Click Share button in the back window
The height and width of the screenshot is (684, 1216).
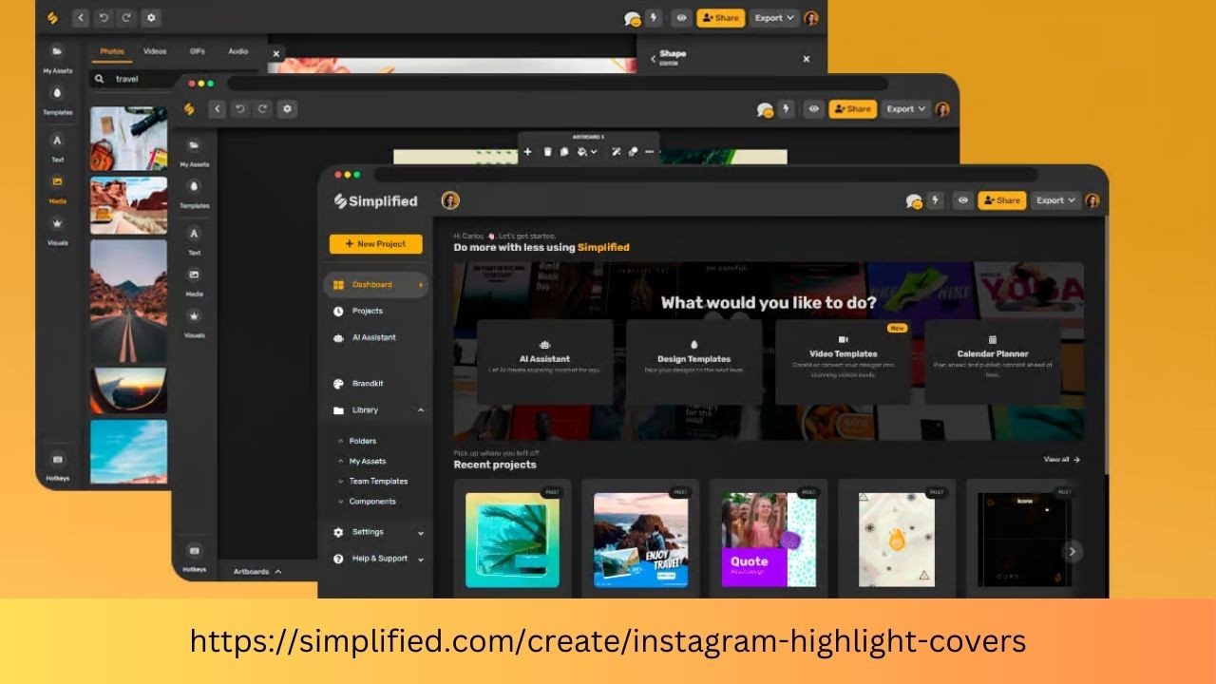click(721, 18)
